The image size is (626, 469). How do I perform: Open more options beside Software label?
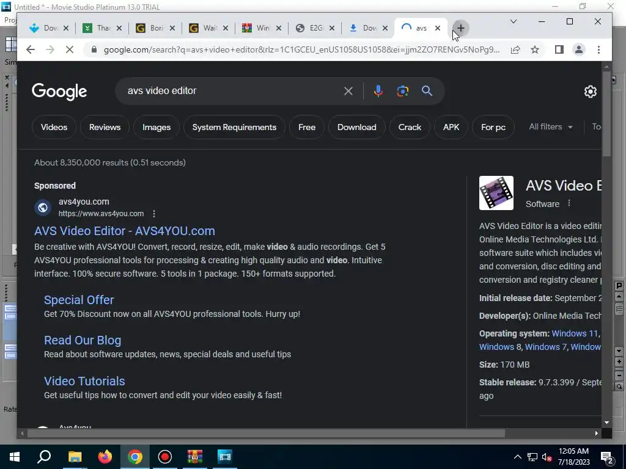click(x=569, y=203)
